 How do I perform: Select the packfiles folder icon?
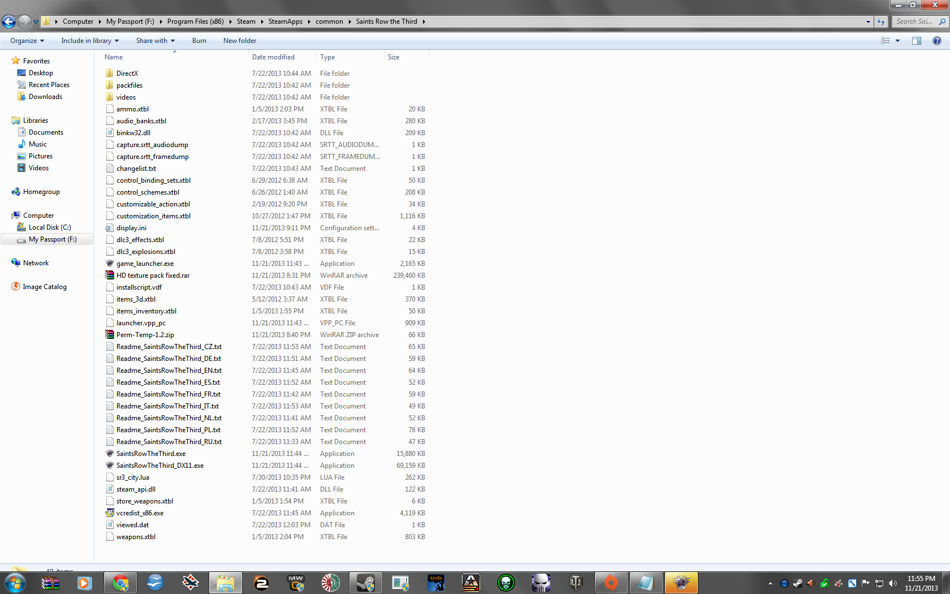110,85
